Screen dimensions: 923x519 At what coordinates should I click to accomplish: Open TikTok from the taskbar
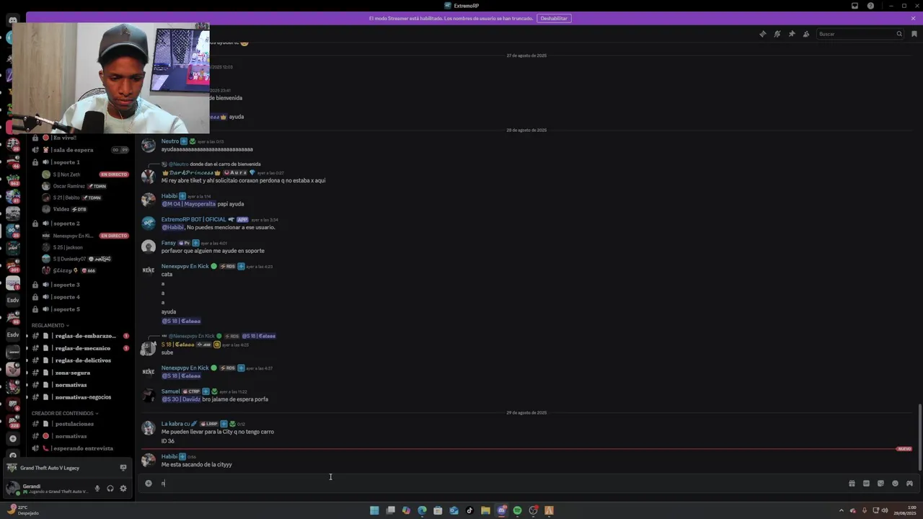point(469,510)
